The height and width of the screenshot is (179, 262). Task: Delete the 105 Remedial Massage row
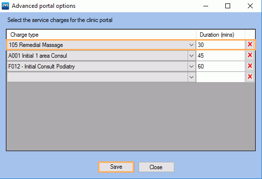[x=250, y=45]
